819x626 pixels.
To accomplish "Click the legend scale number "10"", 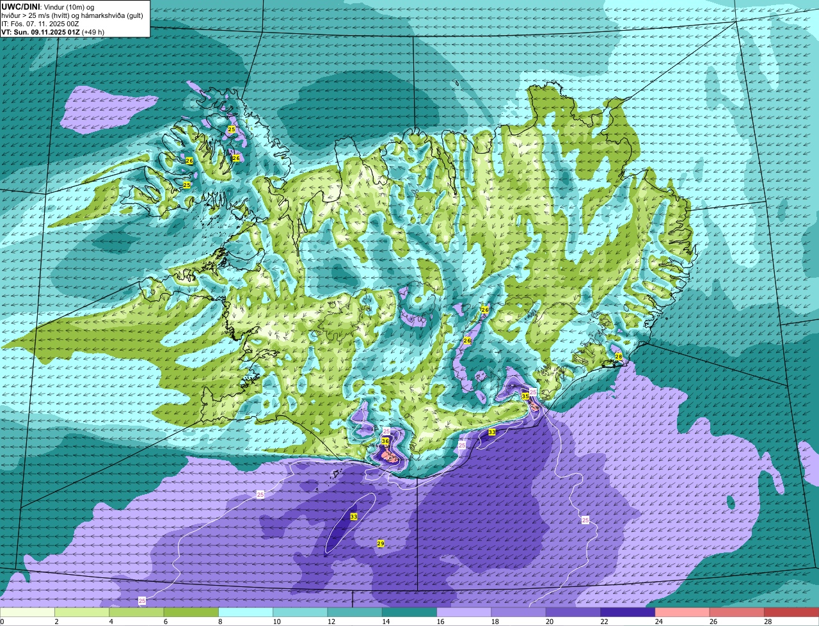I will tap(277, 622).
